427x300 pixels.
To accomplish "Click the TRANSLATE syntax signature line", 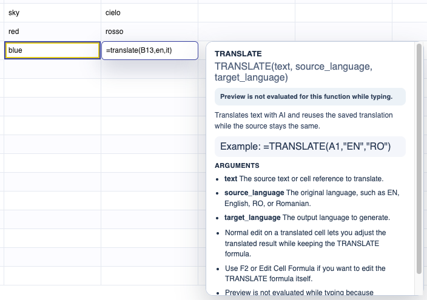I will 294,72.
